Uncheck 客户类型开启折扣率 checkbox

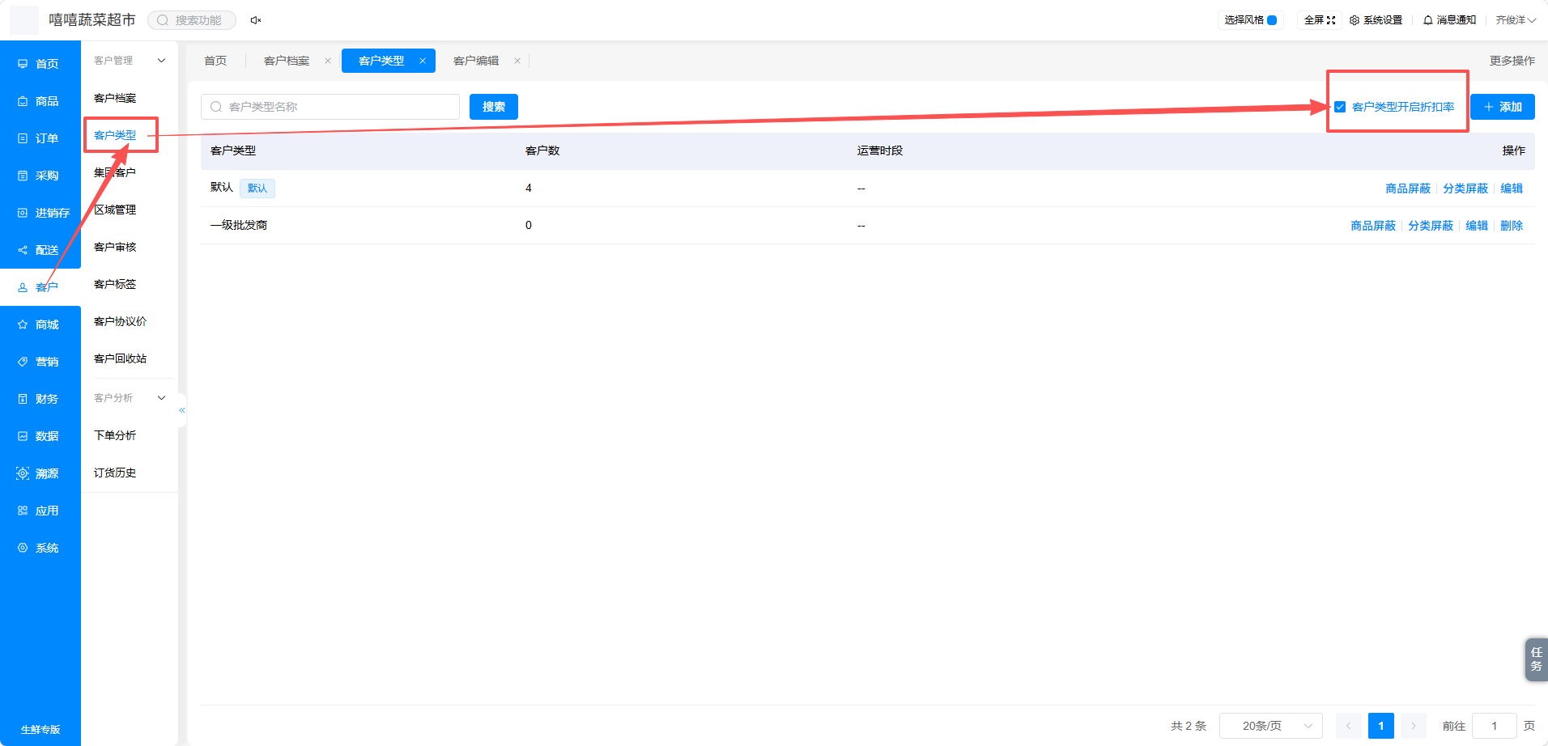coord(1340,107)
